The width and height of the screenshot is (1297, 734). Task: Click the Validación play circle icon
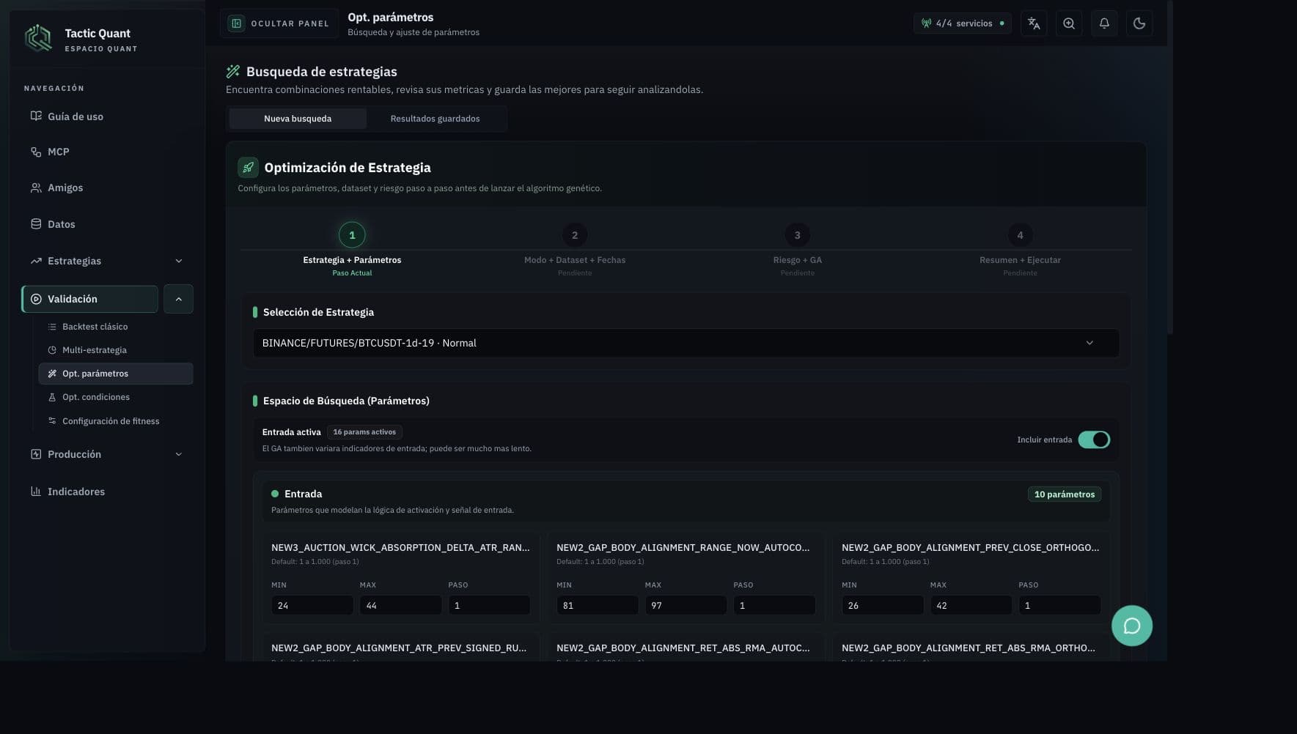click(x=36, y=299)
